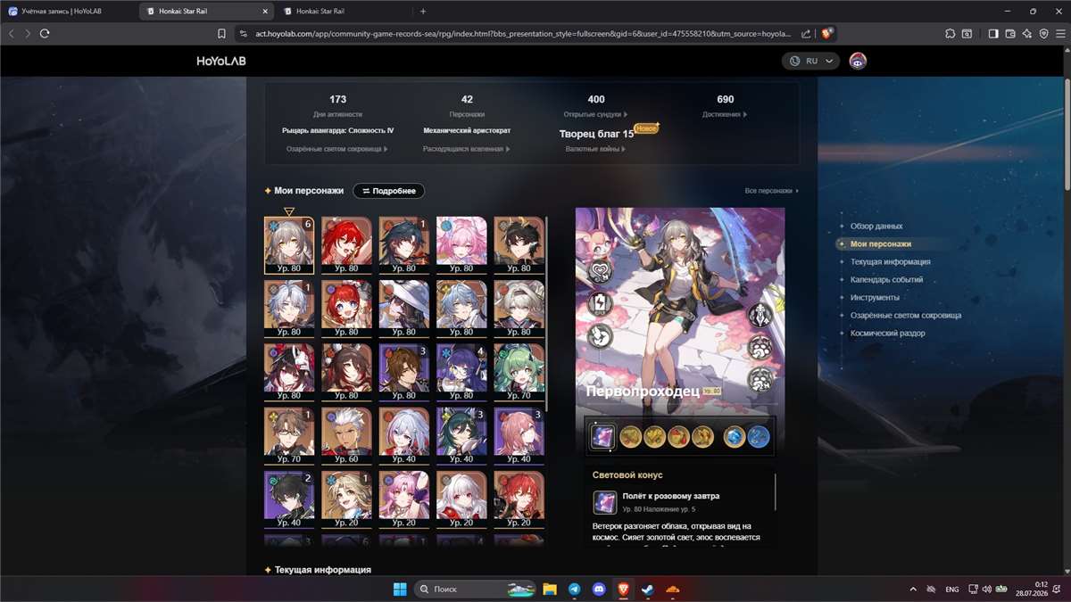Expand Озарённые светом сокровища under Рыцарь авангарда
Viewport: 1071px width, 602px height.
(x=337, y=149)
